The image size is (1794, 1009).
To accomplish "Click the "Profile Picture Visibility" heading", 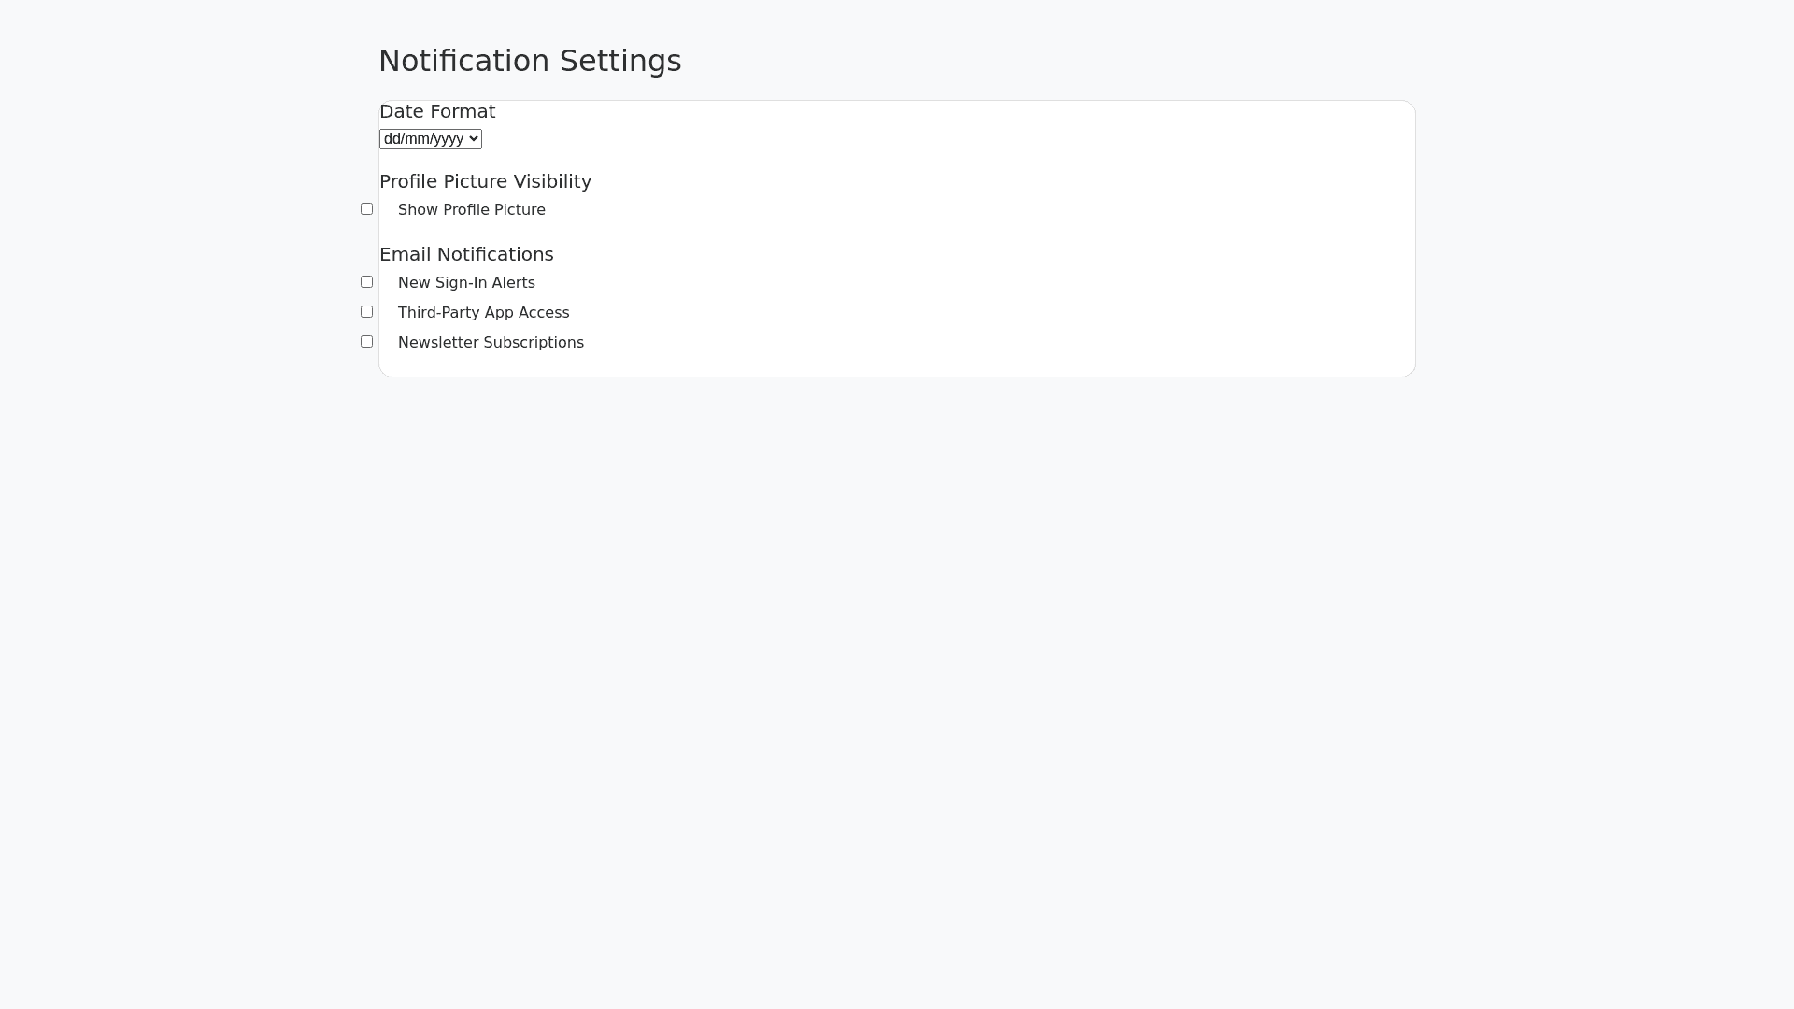I will (485, 181).
